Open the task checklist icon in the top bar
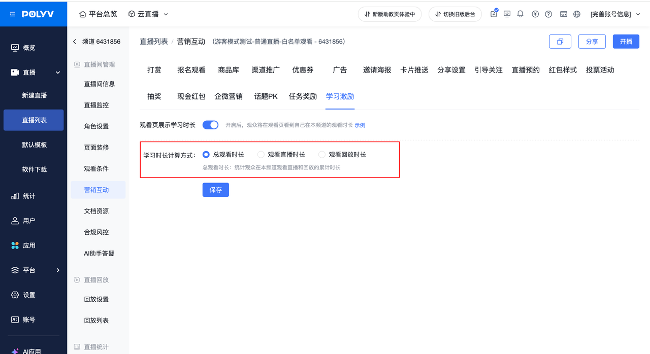This screenshot has width=650, height=354. pyautogui.click(x=494, y=14)
